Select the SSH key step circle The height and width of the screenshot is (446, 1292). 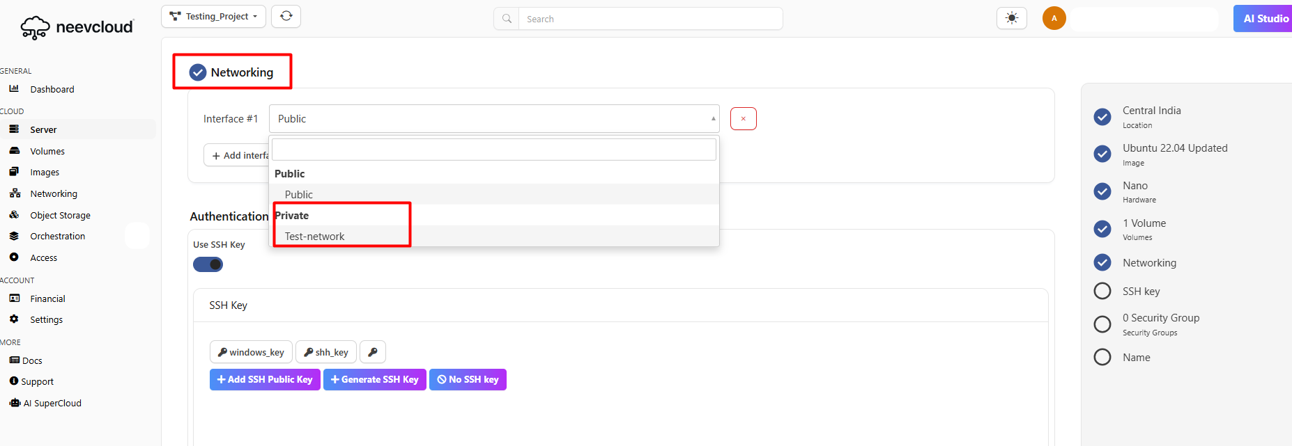pos(1102,291)
